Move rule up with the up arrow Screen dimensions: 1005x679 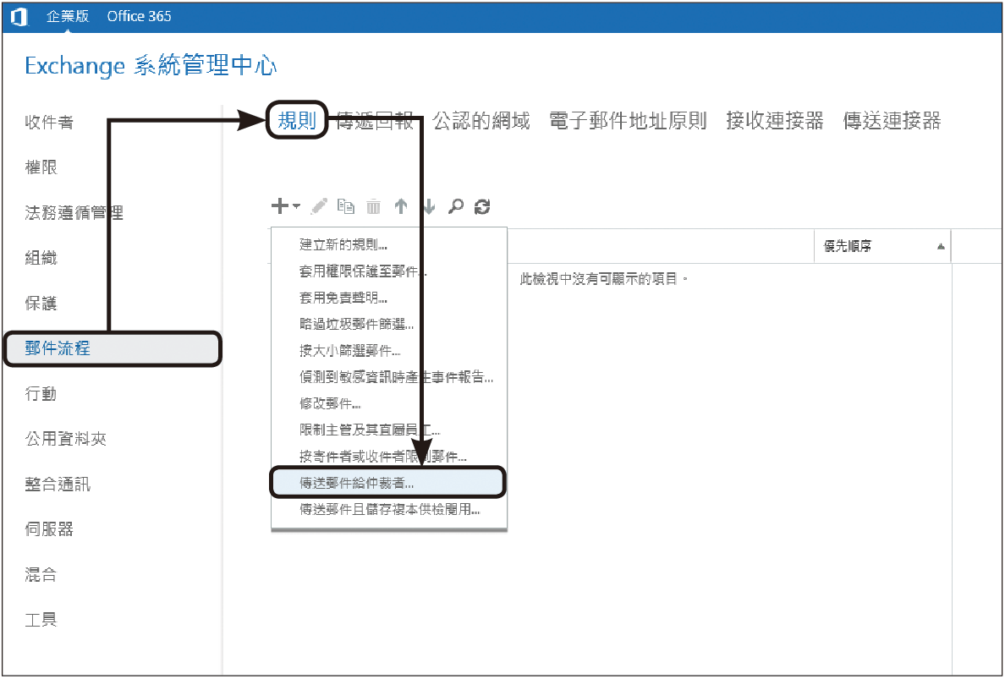[x=401, y=206]
